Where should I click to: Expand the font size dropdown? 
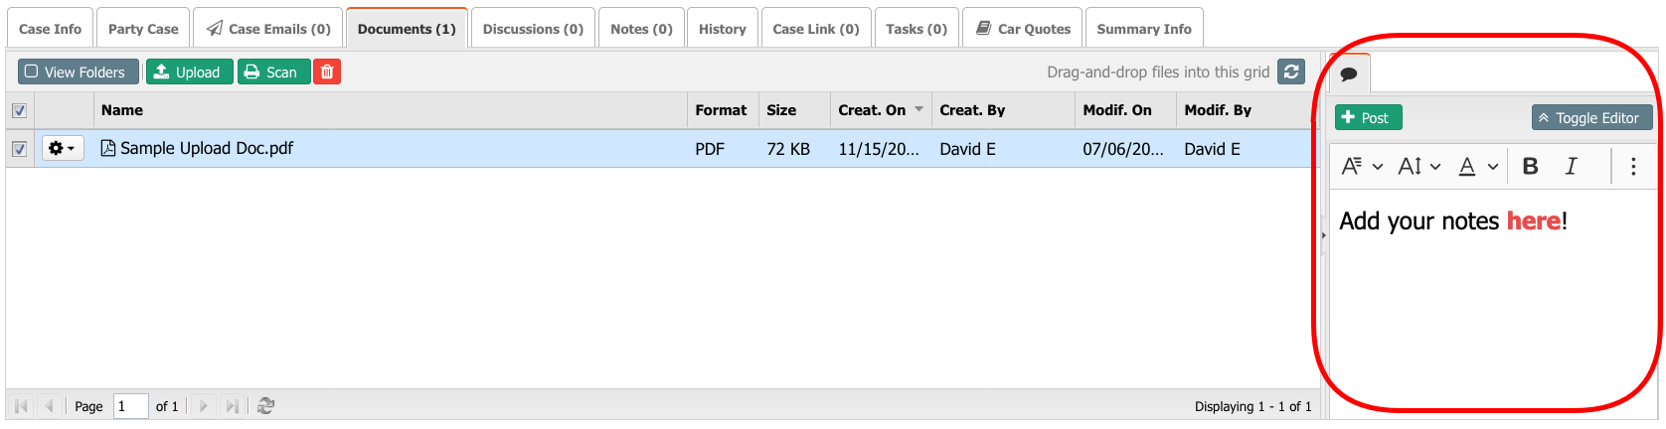click(1419, 167)
